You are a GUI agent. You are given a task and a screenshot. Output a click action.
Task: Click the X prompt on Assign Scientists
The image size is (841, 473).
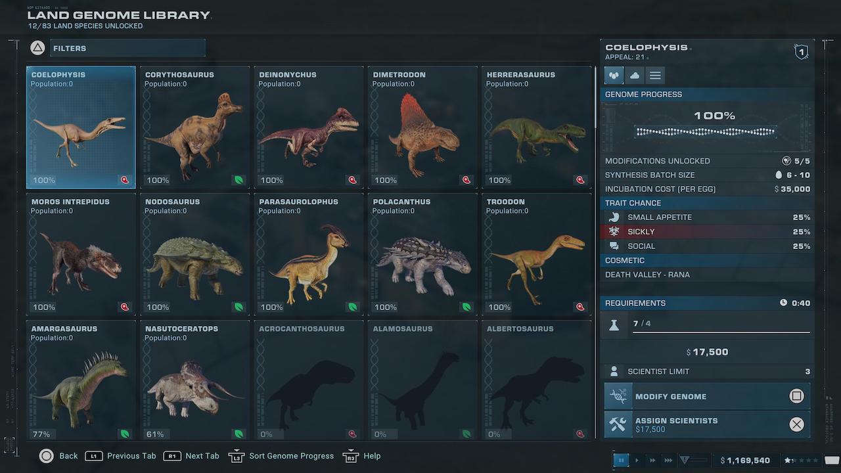(x=796, y=424)
